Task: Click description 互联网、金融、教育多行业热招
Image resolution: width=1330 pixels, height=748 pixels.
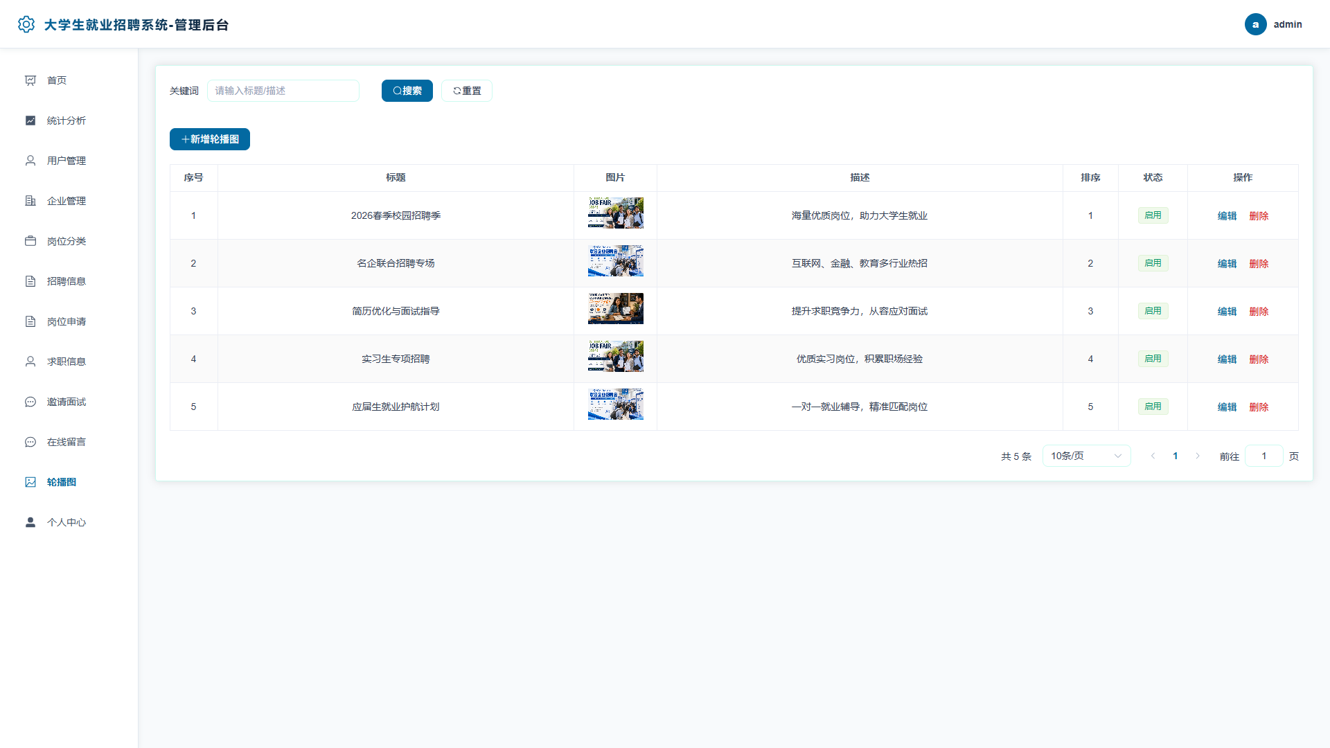Action: click(859, 264)
